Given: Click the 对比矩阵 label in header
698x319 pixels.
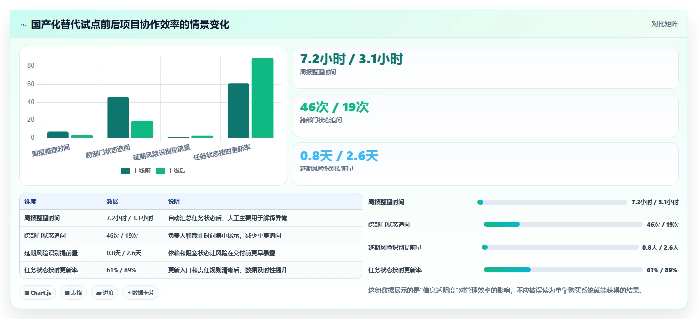Looking at the screenshot, I should [x=664, y=24].
